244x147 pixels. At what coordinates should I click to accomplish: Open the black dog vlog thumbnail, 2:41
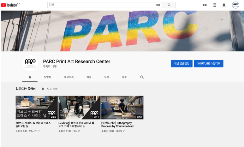tap(79, 108)
